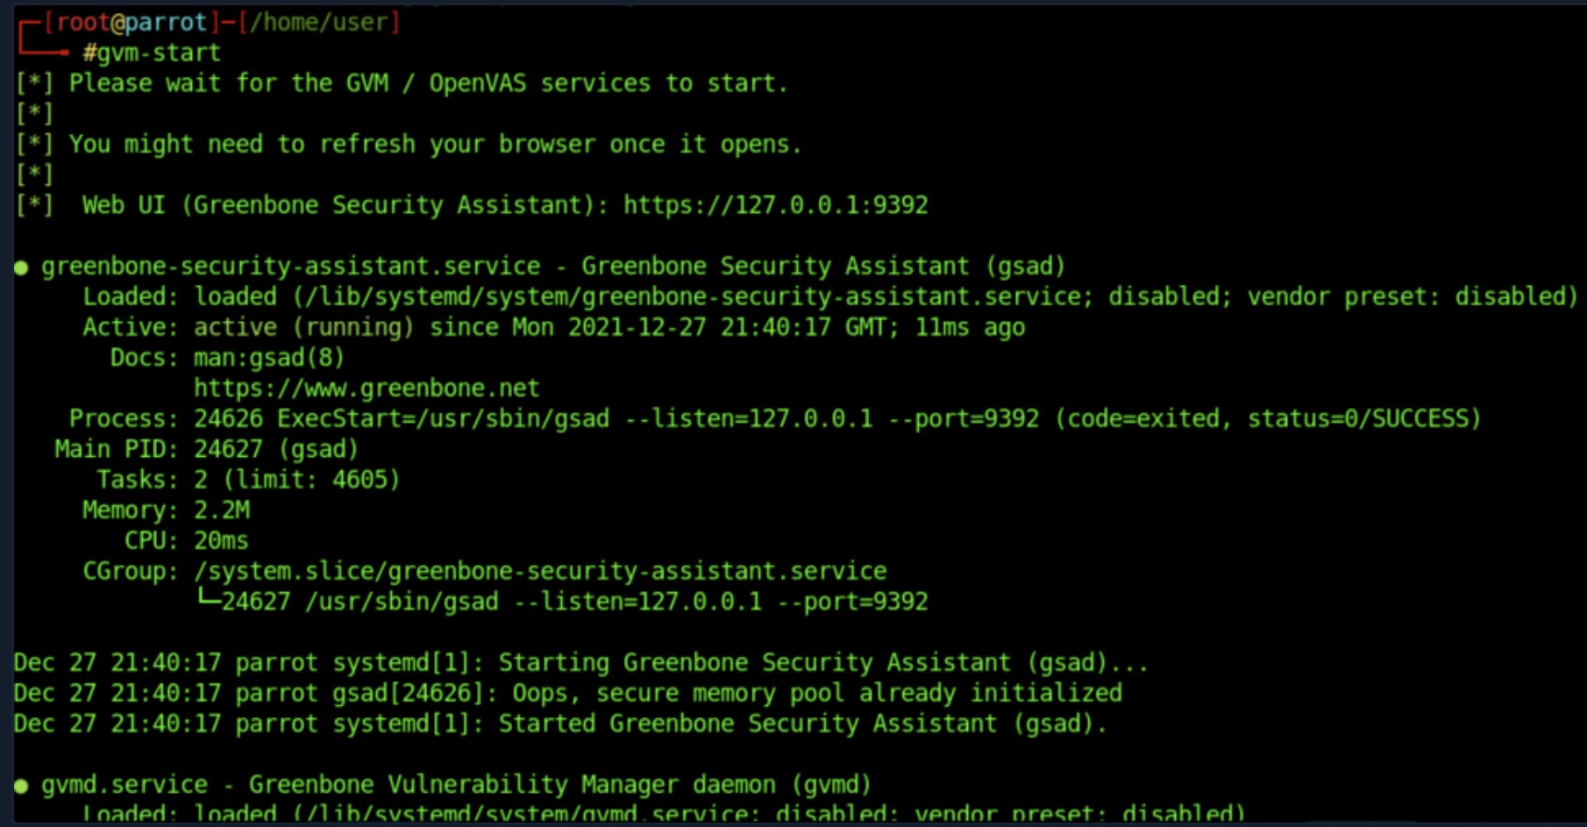The height and width of the screenshot is (827, 1587).
Task: Click the 'refresh your browser' message line
Action: [x=435, y=144]
